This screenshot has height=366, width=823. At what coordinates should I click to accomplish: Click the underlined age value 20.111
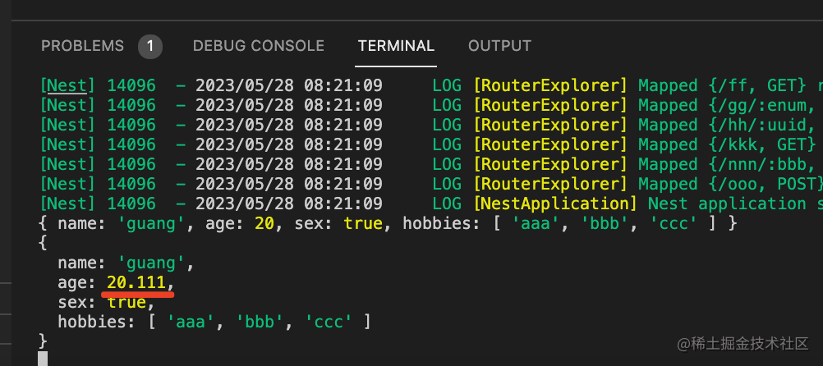click(139, 282)
